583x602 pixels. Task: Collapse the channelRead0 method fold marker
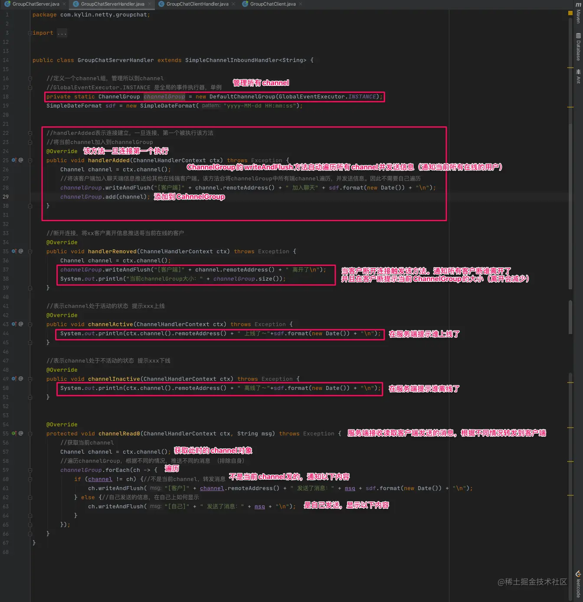30,433
